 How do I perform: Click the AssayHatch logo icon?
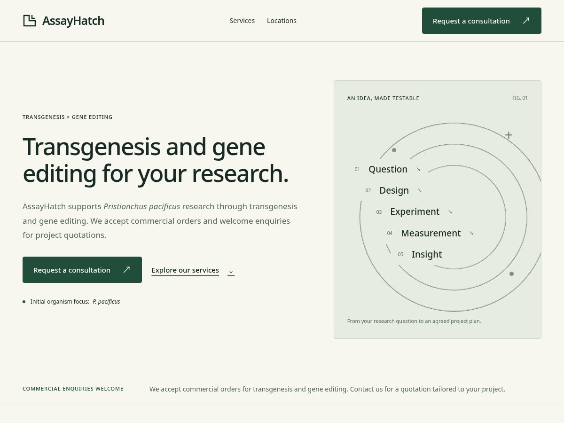pos(30,21)
